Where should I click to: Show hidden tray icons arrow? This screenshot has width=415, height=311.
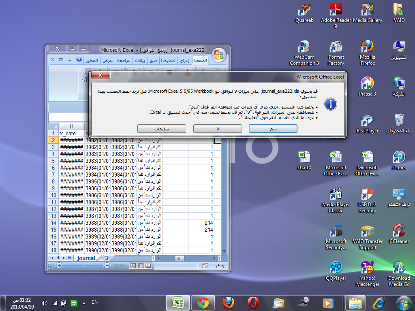click(x=83, y=303)
